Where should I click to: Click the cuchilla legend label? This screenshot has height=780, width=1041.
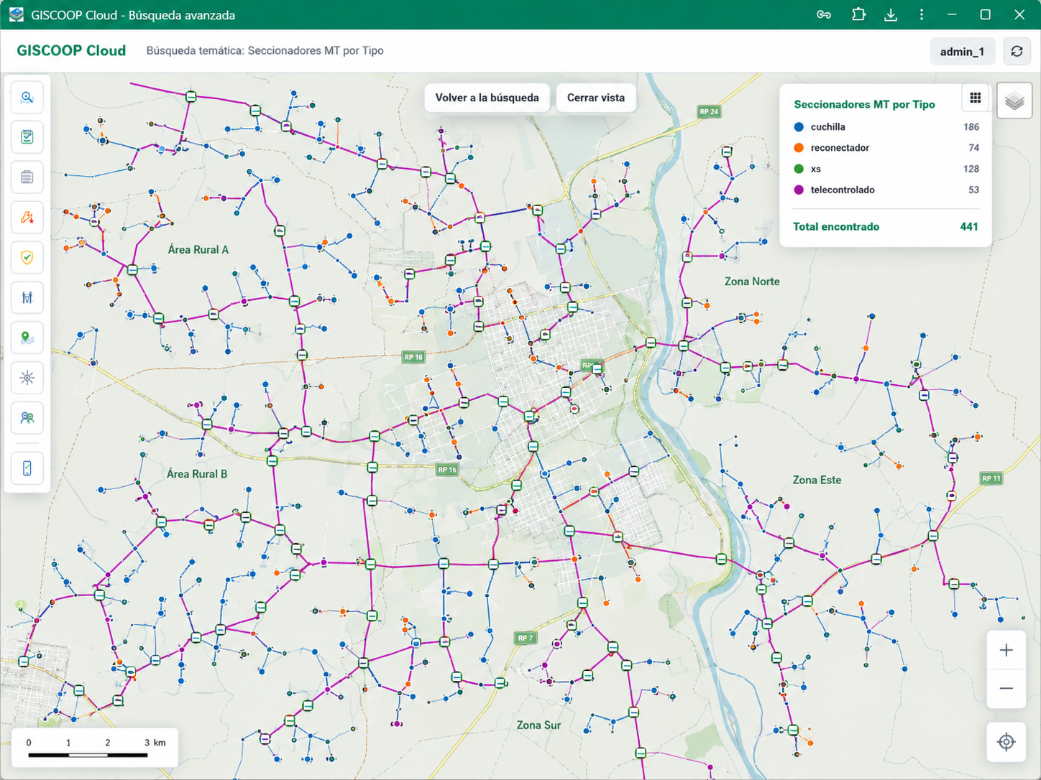tap(827, 127)
